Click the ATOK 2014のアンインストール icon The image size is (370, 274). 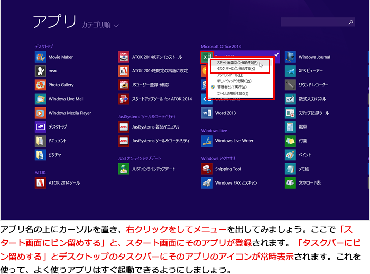124,57
